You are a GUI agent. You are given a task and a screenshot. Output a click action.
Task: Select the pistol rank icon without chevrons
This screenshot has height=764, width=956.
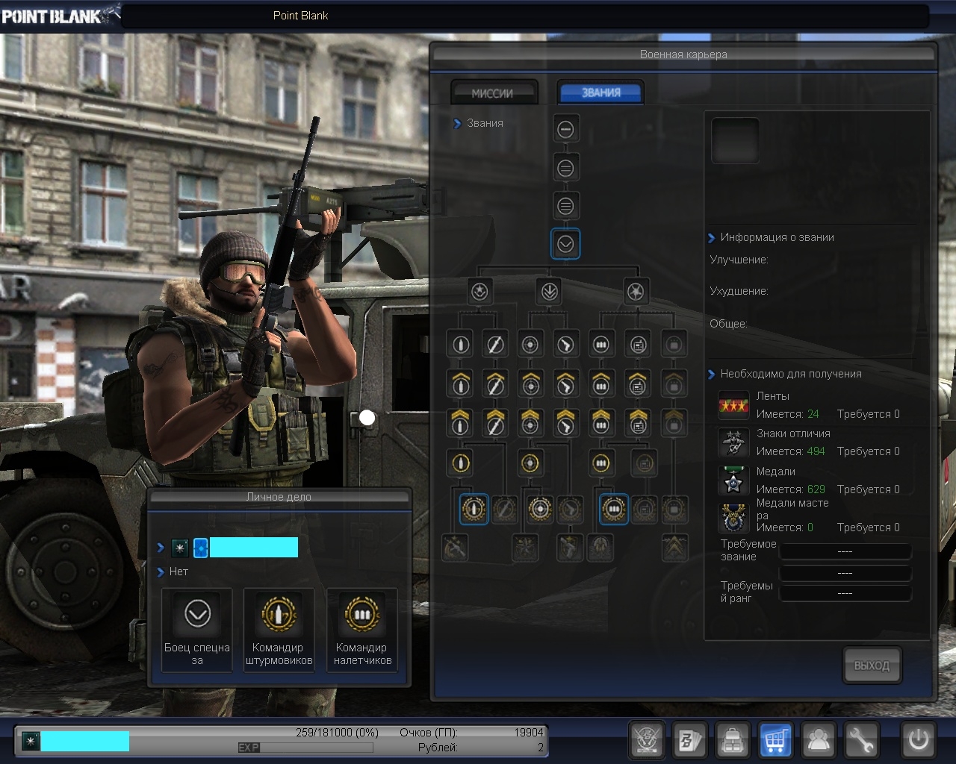point(565,345)
